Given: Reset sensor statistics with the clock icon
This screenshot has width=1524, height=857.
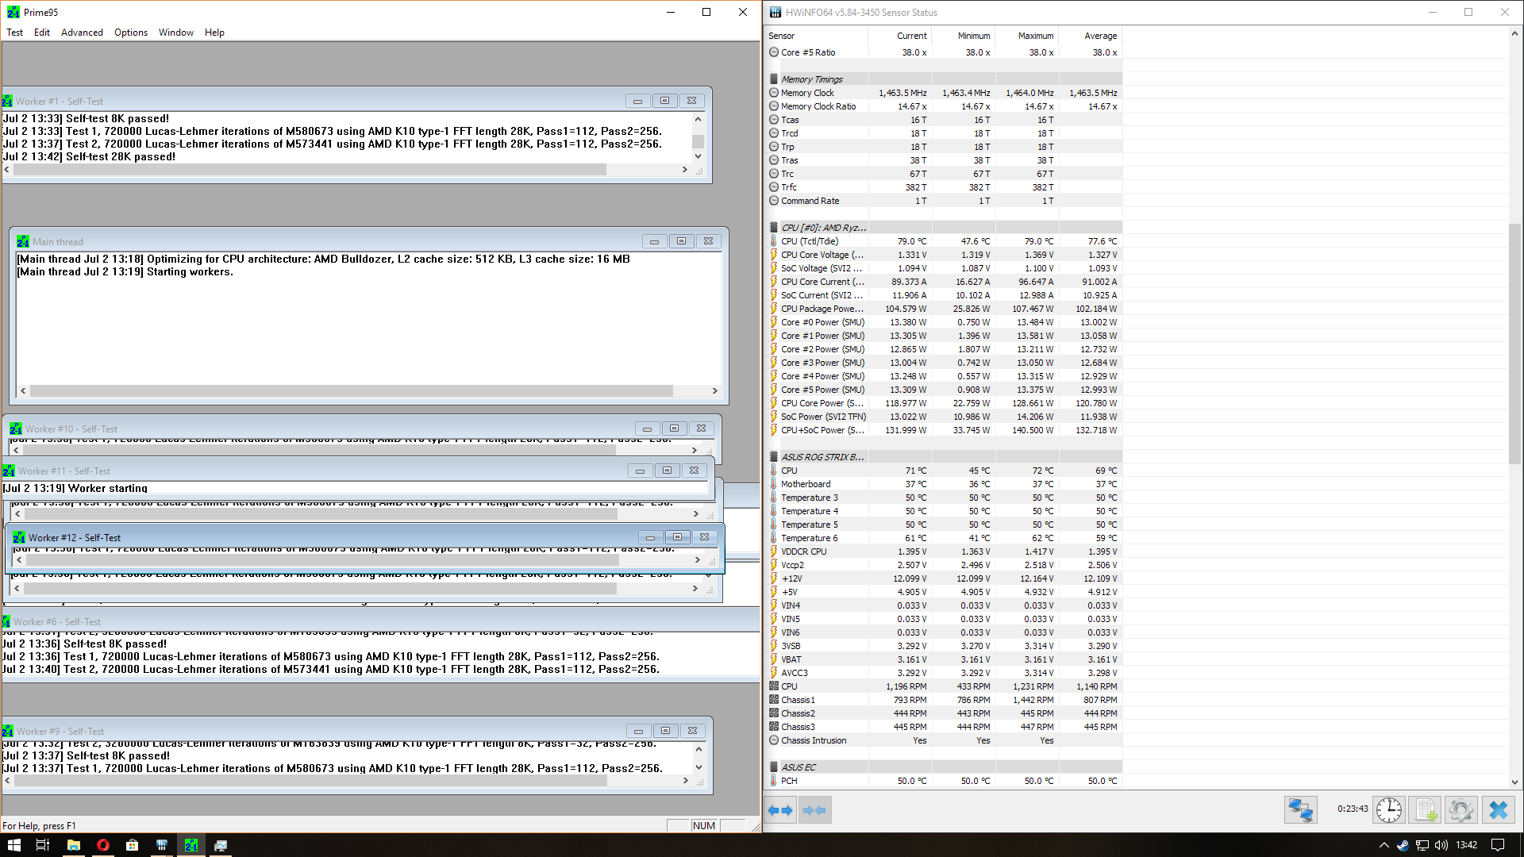Looking at the screenshot, I should 1388,810.
